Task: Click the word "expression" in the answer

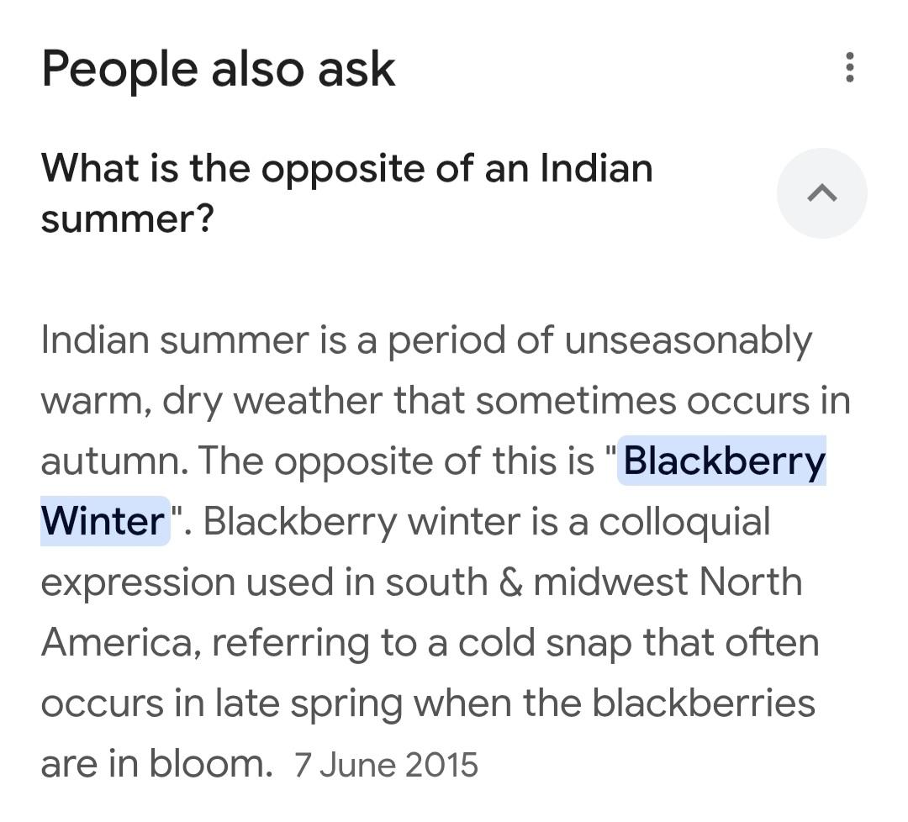Action: [137, 582]
